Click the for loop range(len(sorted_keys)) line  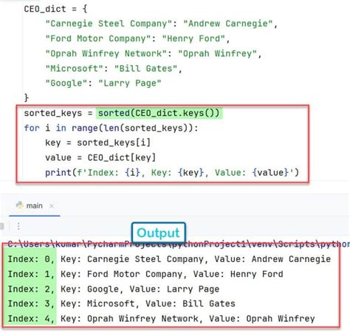pos(111,128)
